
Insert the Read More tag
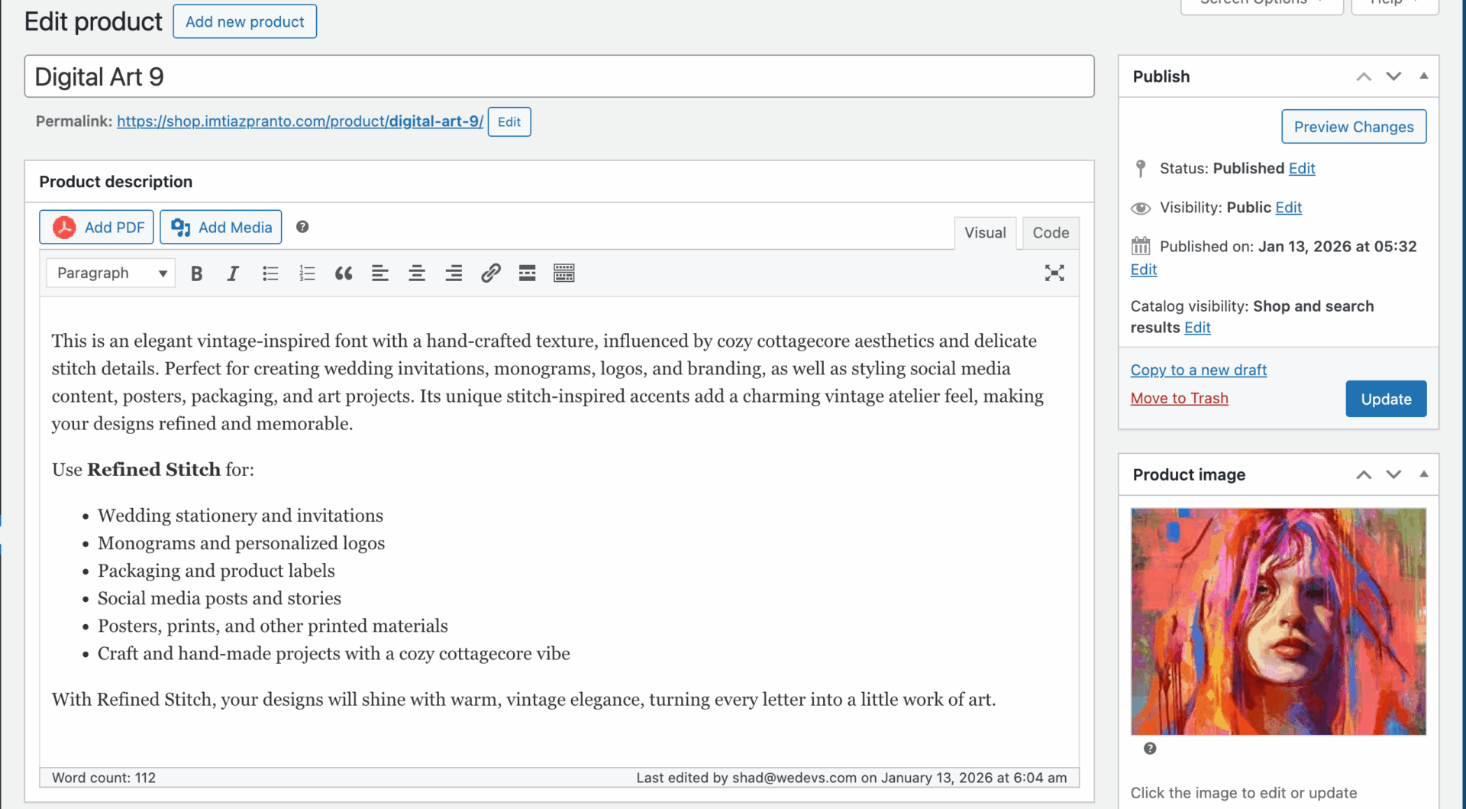click(x=527, y=273)
